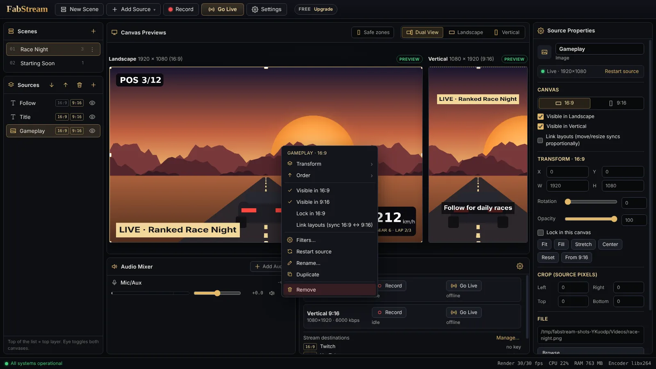Toggle the Gameplay 16:9 canvas badge
The height and width of the screenshot is (369, 656).
[x=62, y=131]
